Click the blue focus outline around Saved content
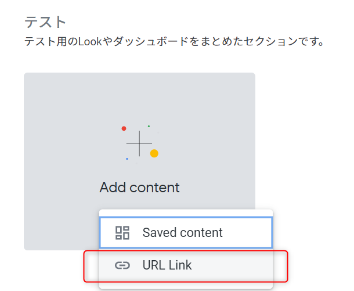 (186, 218)
